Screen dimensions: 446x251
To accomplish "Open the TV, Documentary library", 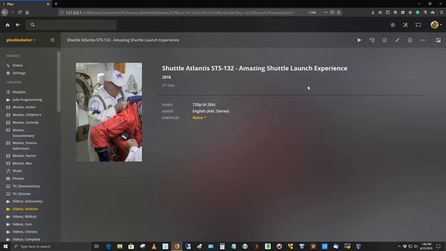I will 26,186.
